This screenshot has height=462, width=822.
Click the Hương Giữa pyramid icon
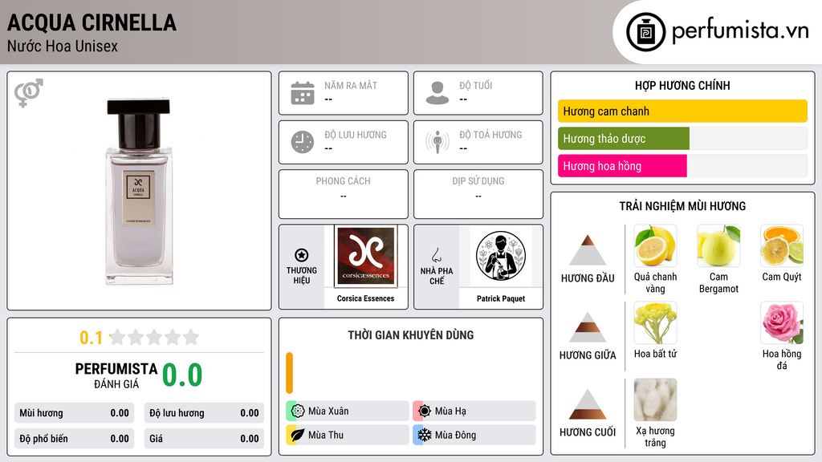pyautogui.click(x=588, y=327)
